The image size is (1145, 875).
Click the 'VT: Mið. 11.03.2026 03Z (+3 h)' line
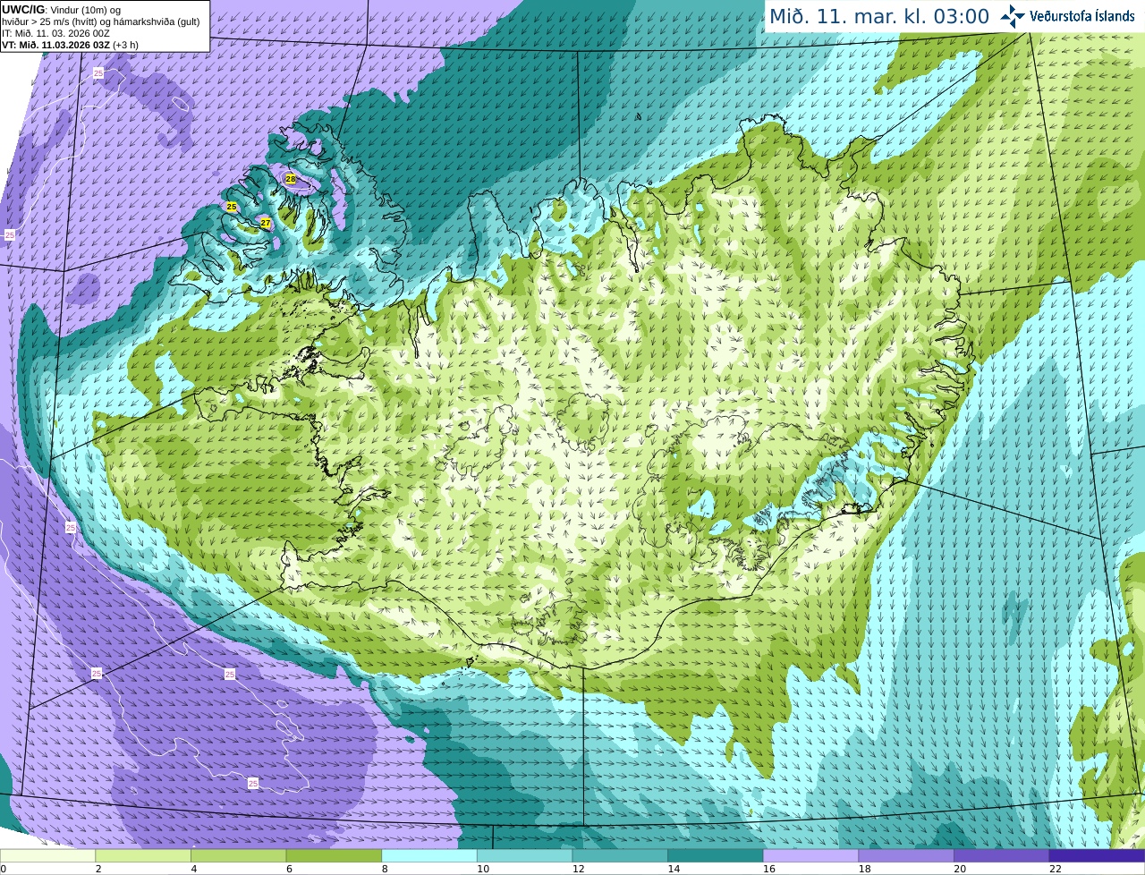point(70,45)
